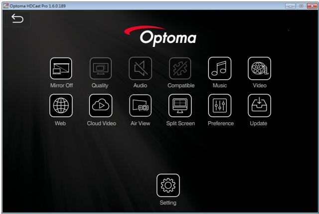Click the back arrow icon
This screenshot has height=214, width=319.
(17, 18)
